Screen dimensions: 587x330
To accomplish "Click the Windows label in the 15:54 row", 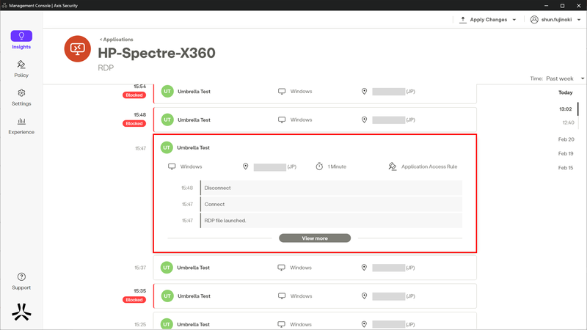I will coord(301,91).
